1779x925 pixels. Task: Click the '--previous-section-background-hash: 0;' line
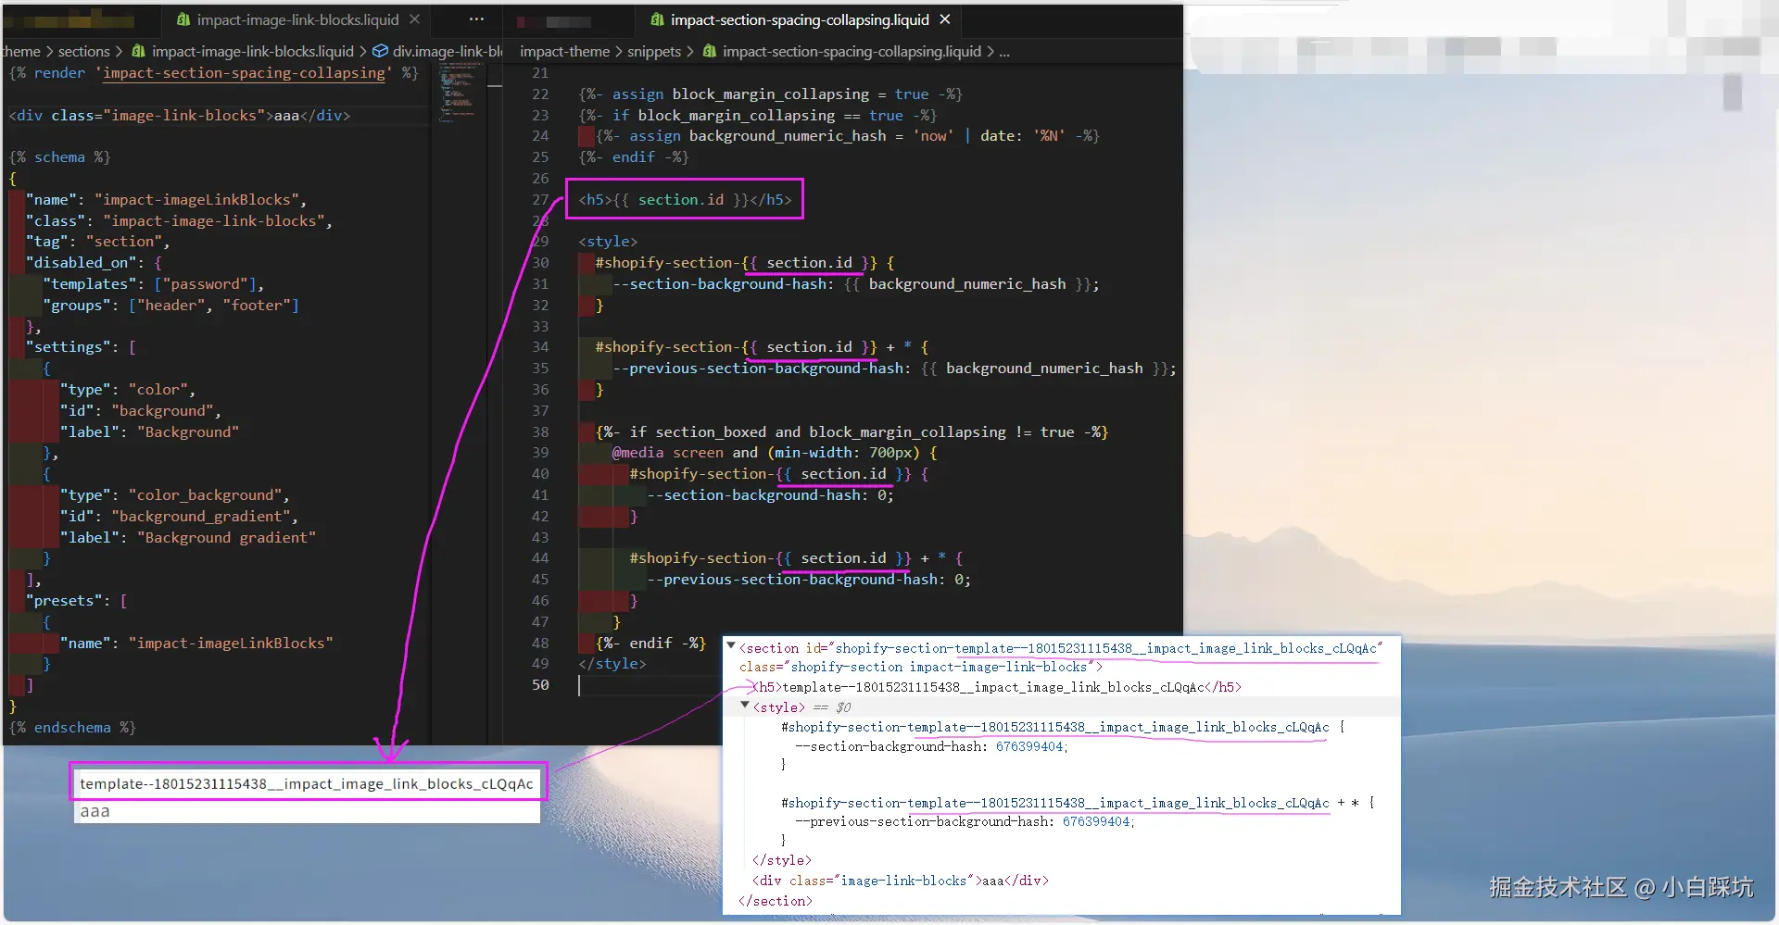pos(809,580)
